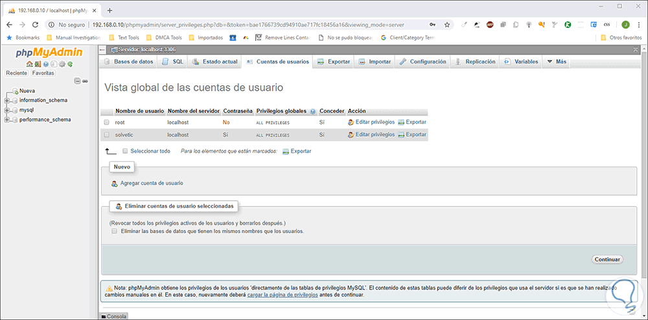
Task: Click export icon in solvetic row
Action: coord(401,135)
